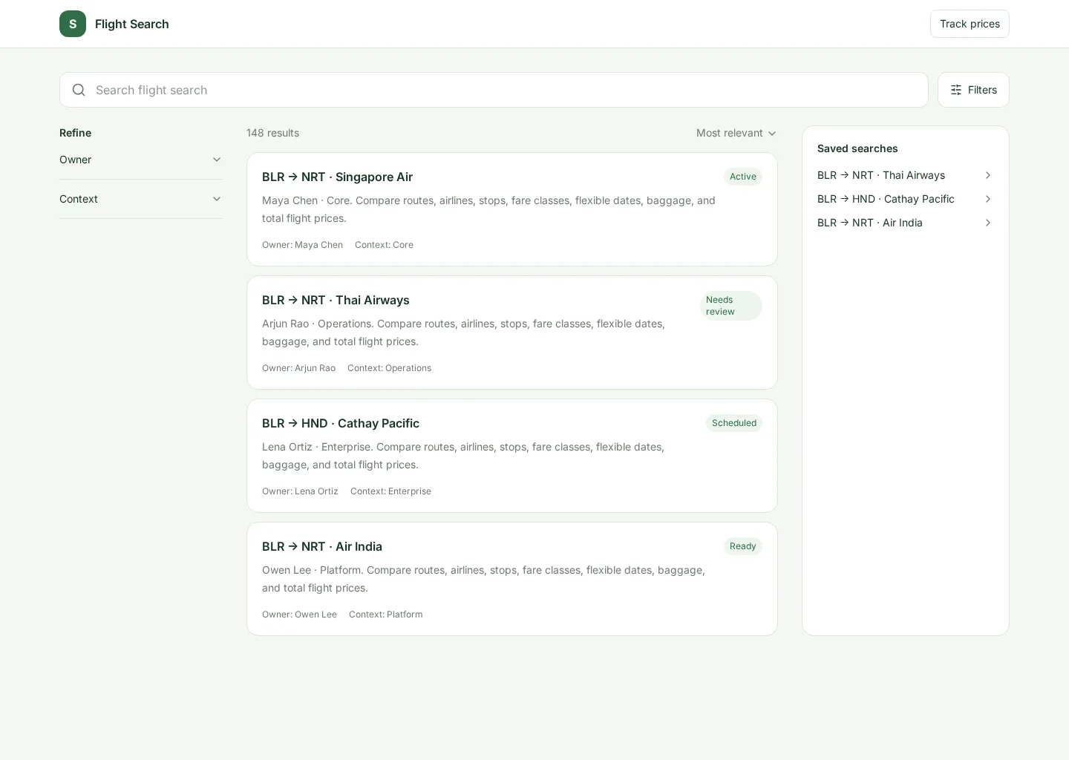Click the Needs review status badge
The image size is (1069, 760).
(x=731, y=306)
